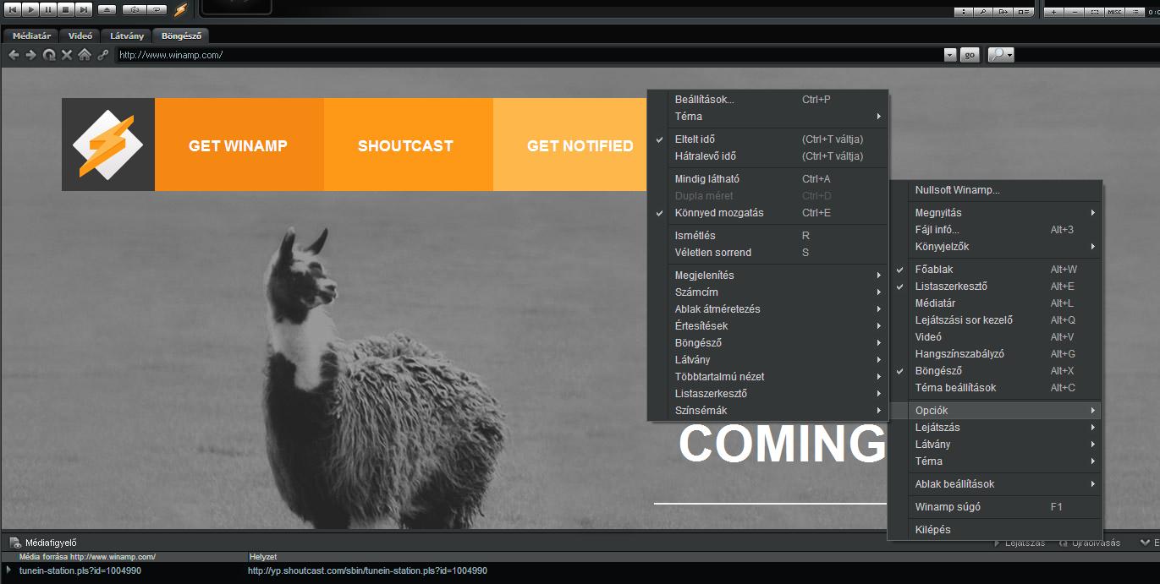Click the URL address field
This screenshot has width=1160, height=584.
(529, 55)
